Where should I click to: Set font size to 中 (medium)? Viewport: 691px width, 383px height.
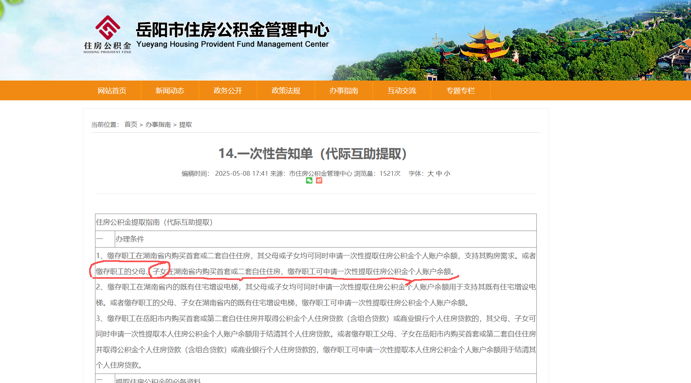(x=439, y=174)
